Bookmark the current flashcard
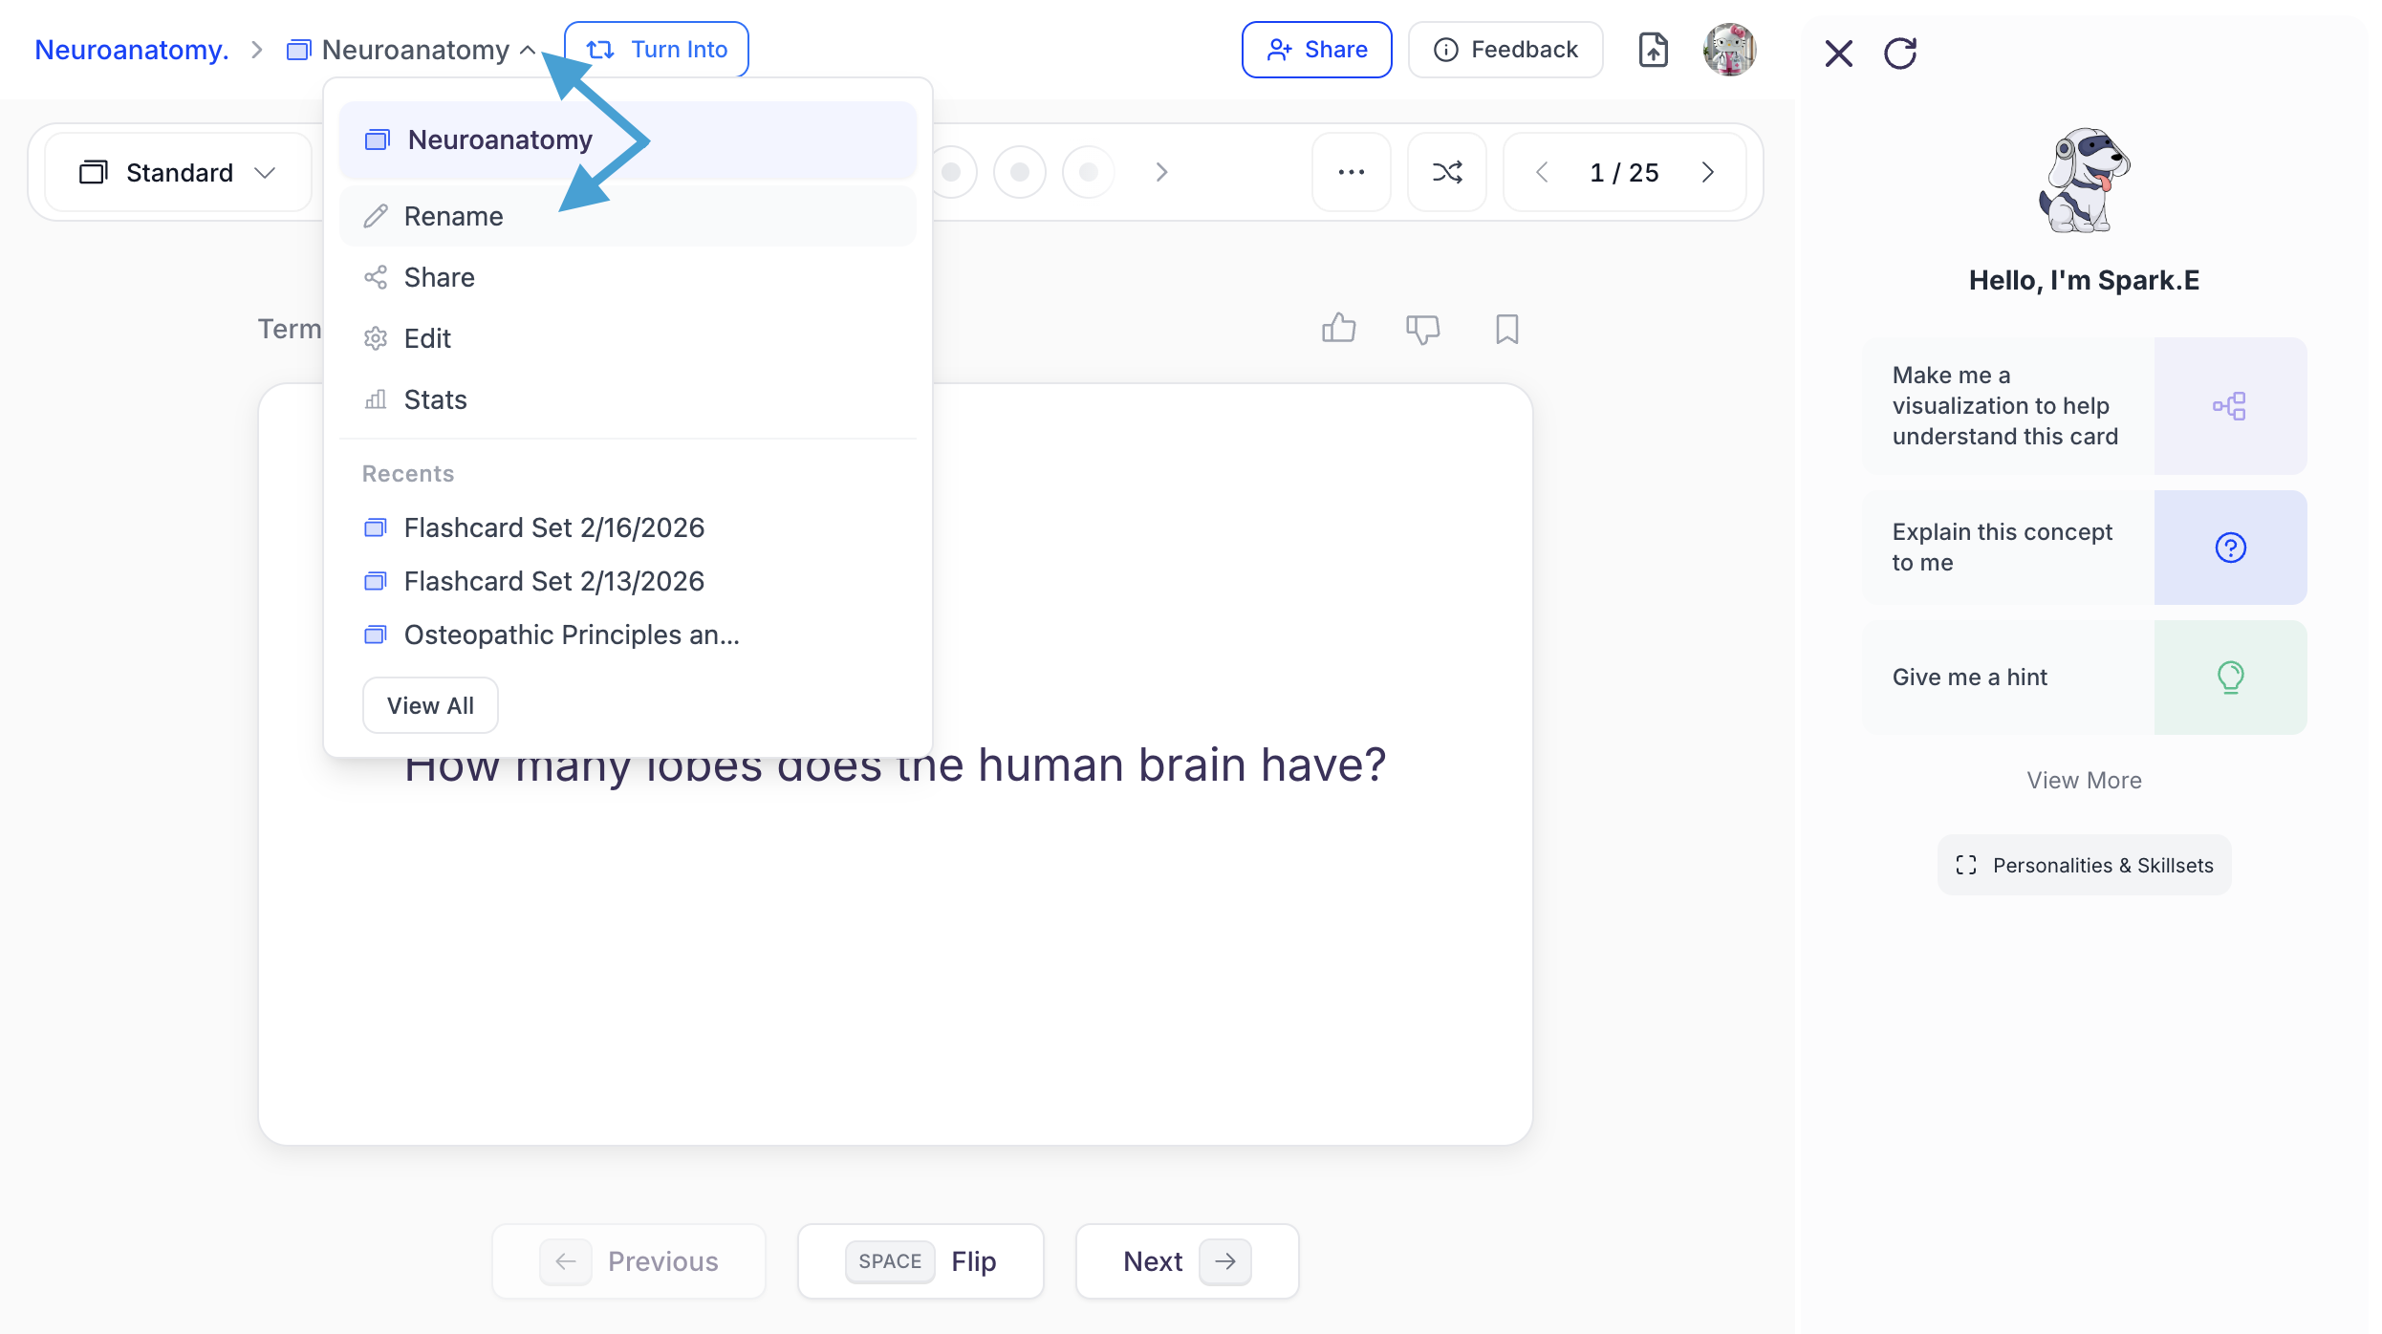The height and width of the screenshot is (1334, 2382). (1506, 329)
